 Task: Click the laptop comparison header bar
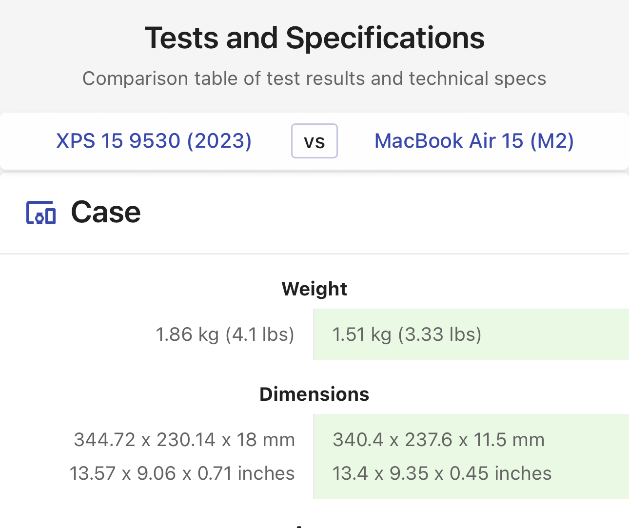click(x=314, y=141)
